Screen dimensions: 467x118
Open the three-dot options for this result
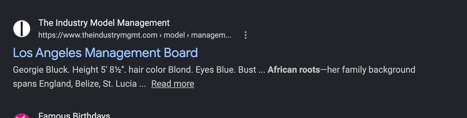point(245,35)
